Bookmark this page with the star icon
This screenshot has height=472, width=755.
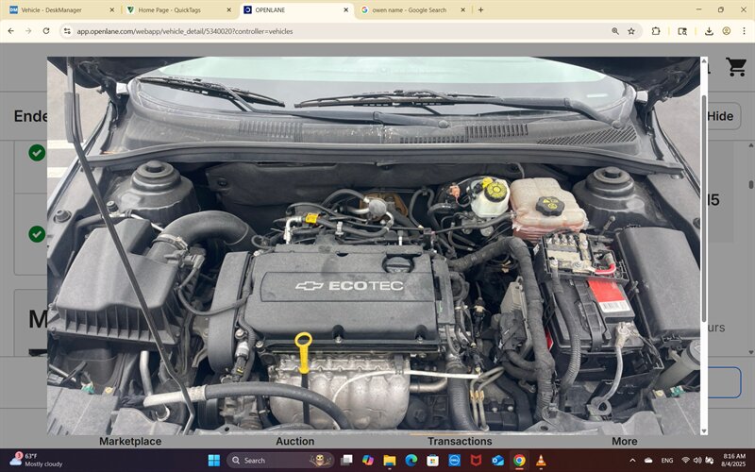631,31
